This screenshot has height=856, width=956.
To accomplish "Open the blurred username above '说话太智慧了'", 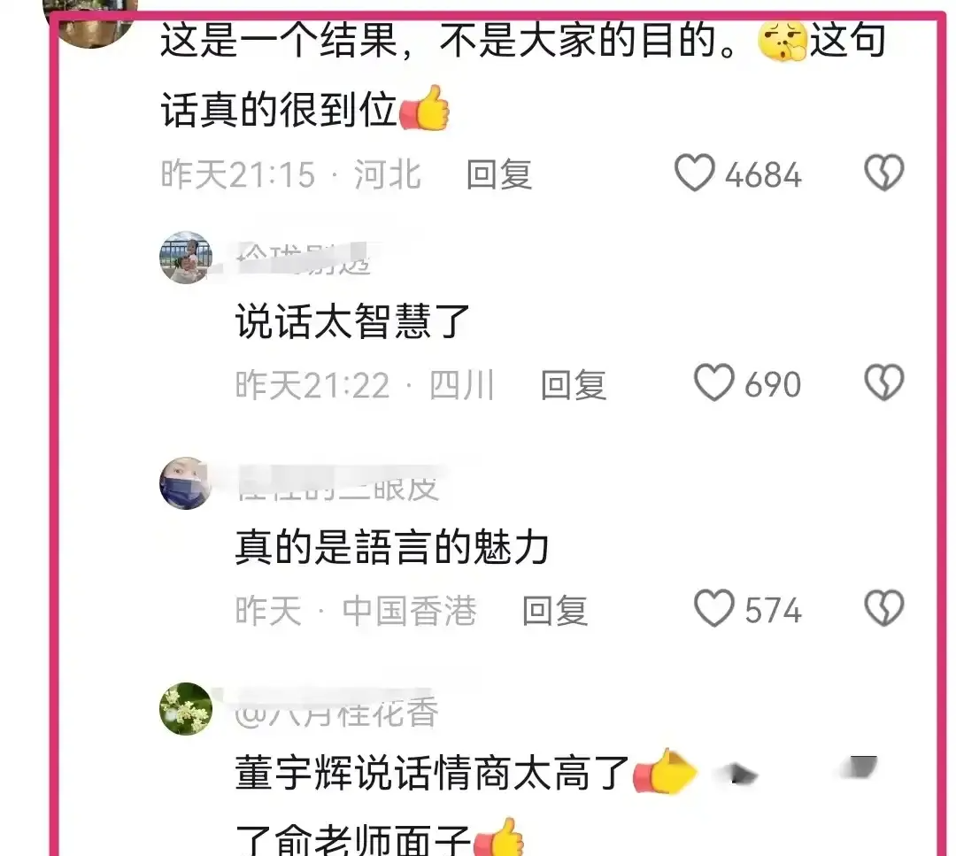I will (x=304, y=258).
